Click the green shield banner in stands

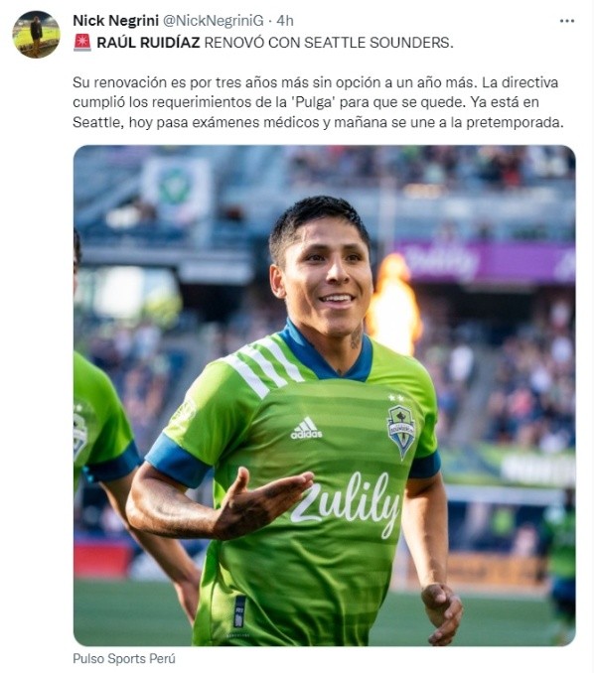pyautogui.click(x=176, y=190)
